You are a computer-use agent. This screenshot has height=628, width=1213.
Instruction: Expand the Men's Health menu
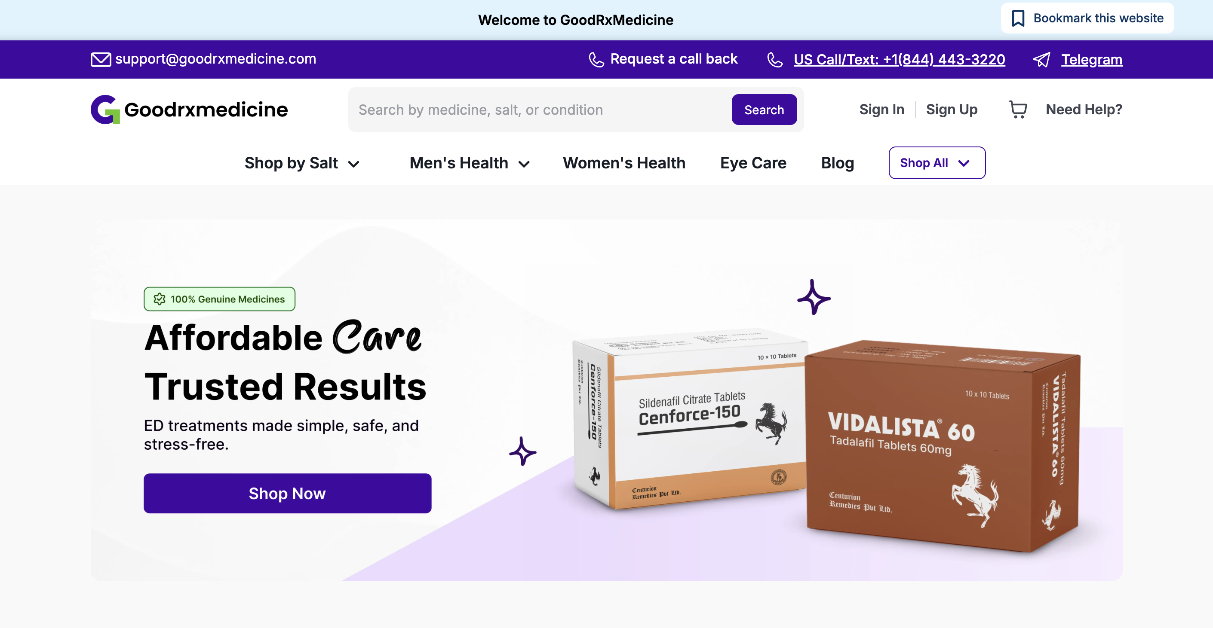point(470,163)
